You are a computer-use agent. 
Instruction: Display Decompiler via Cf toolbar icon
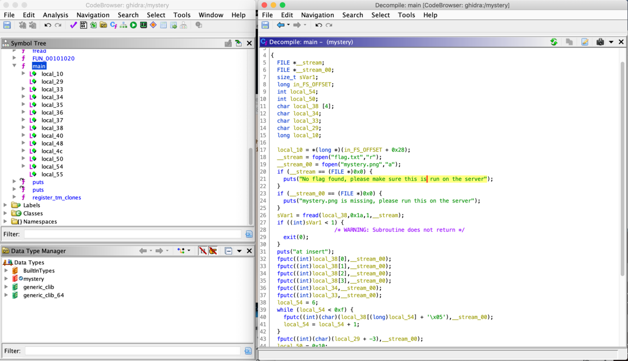(113, 25)
